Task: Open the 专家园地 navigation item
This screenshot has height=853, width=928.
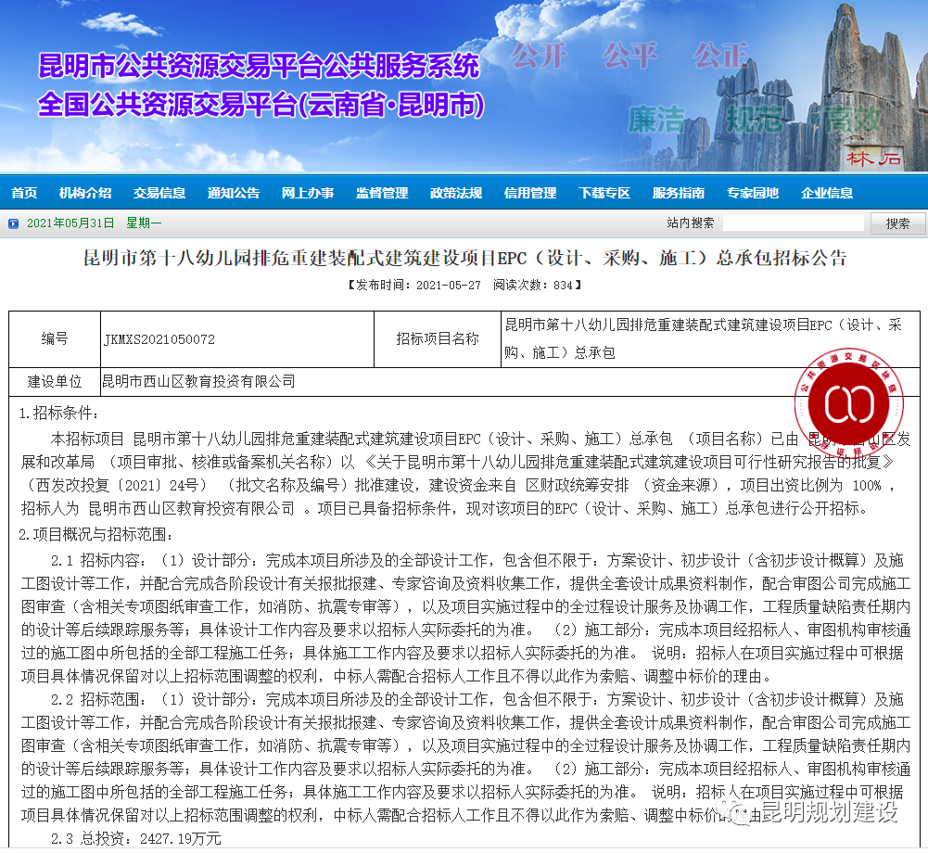Action: (x=752, y=193)
